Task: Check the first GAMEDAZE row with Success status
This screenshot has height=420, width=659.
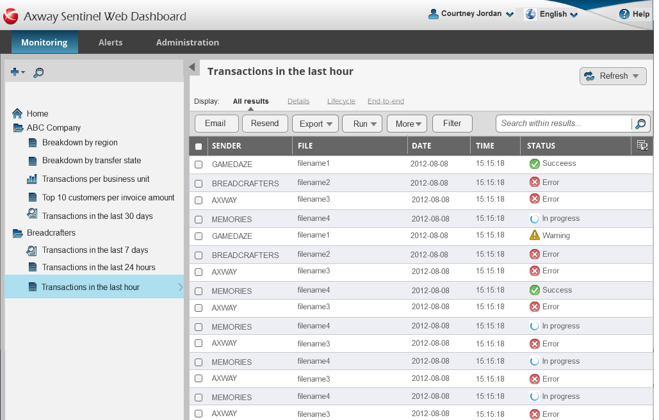Action: pyautogui.click(x=199, y=165)
